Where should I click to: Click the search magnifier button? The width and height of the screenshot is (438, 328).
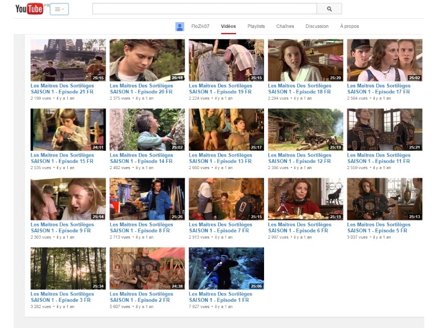(329, 9)
